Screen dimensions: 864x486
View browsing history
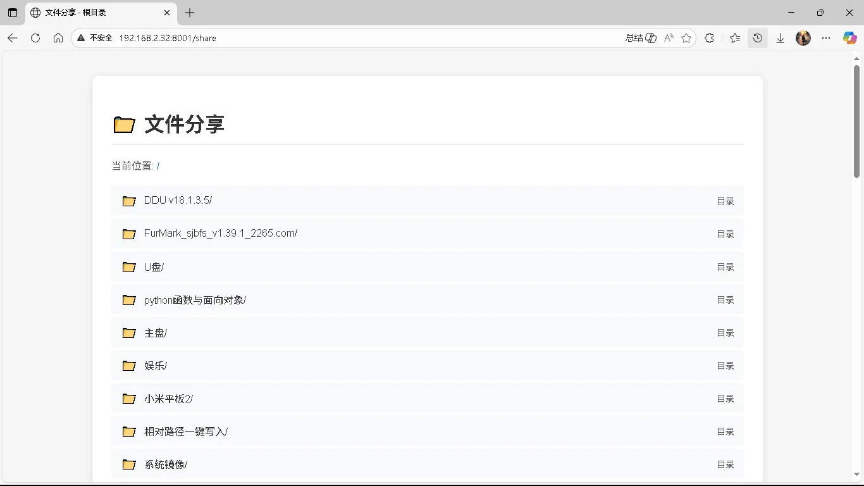click(758, 38)
